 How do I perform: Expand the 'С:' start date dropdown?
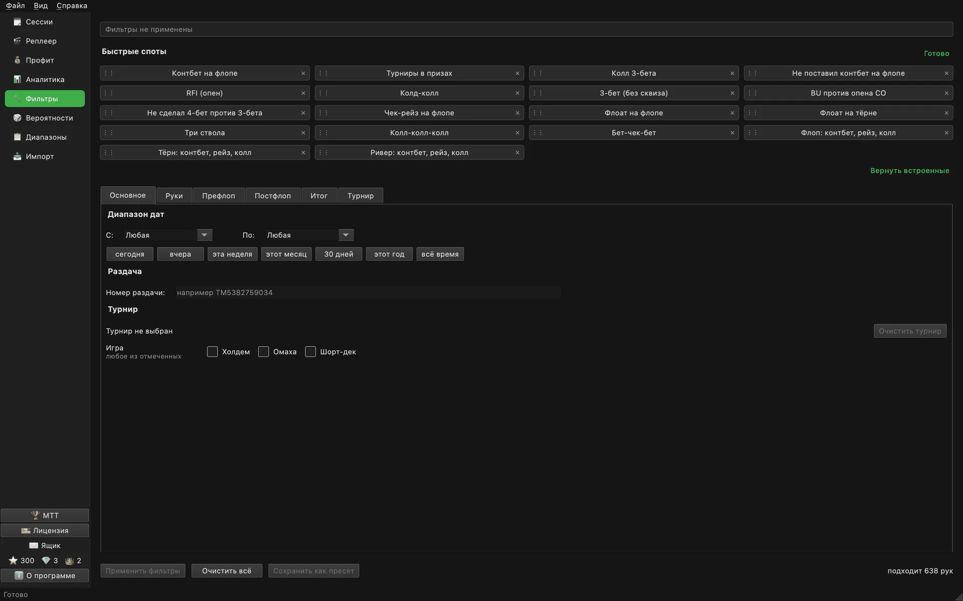(x=204, y=235)
